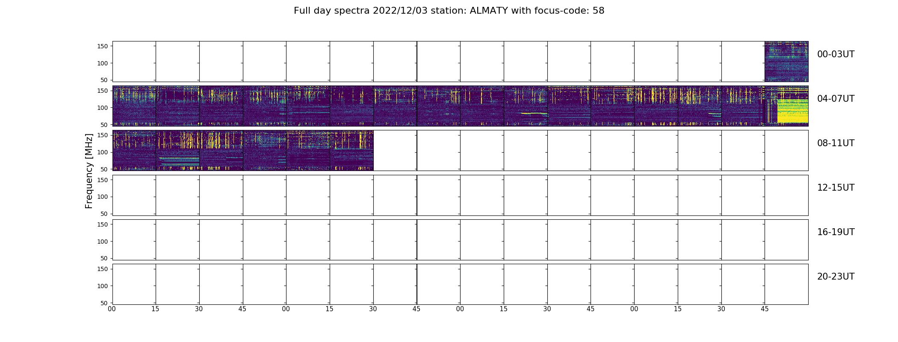Click the plot title mentioning station ALMATY
Viewport: 898px width, 342px height.
point(449,11)
